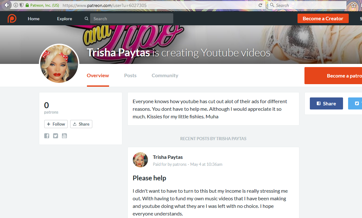Screen dimensions: 362x218
Task: Click the tracking protection shield icon
Action: (x=21, y=5)
